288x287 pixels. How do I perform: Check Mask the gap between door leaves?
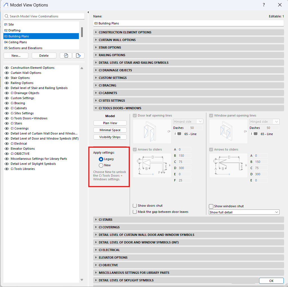point(135,212)
